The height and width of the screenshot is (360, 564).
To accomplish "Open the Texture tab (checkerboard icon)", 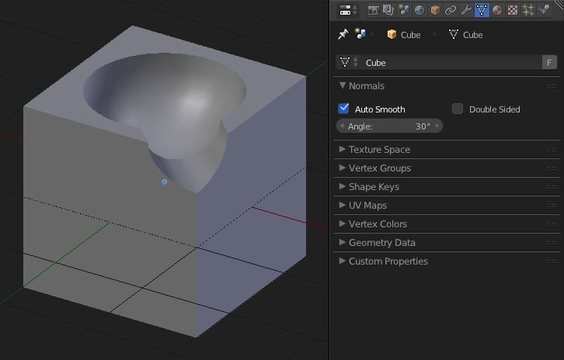I will pos(513,10).
